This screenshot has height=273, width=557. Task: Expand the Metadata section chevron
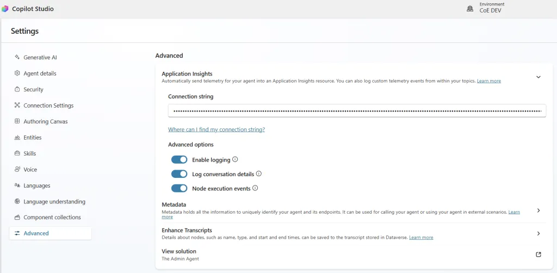click(539, 210)
